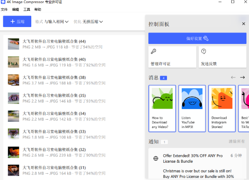The width and height of the screenshot is (249, 180).
Task: Click thumbnail of 大飞哥软件自习室电脑壁纸合集 (32)
Action: 14,152
